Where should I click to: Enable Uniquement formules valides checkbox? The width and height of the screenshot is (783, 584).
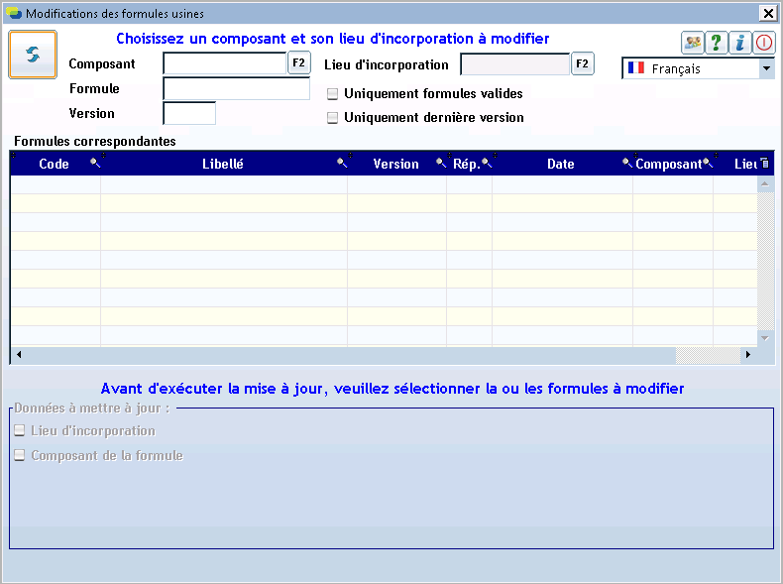click(333, 94)
